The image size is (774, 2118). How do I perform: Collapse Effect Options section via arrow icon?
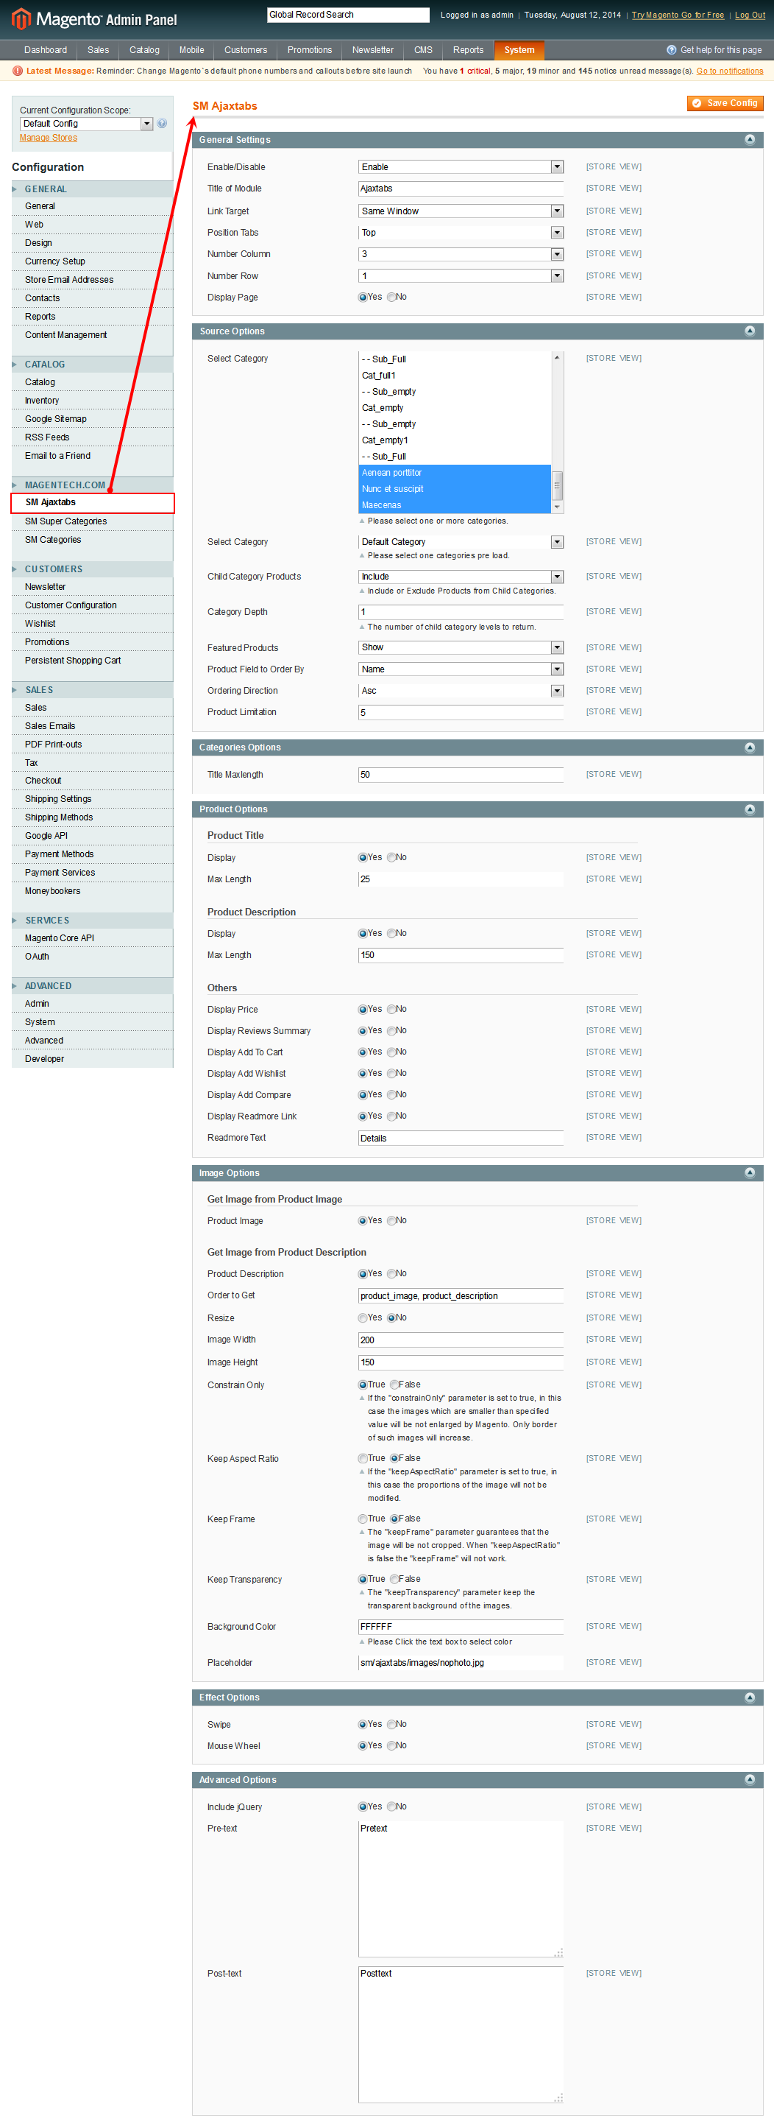tap(749, 1697)
